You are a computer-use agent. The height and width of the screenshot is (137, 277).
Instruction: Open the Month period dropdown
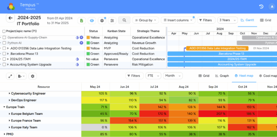[173, 76]
